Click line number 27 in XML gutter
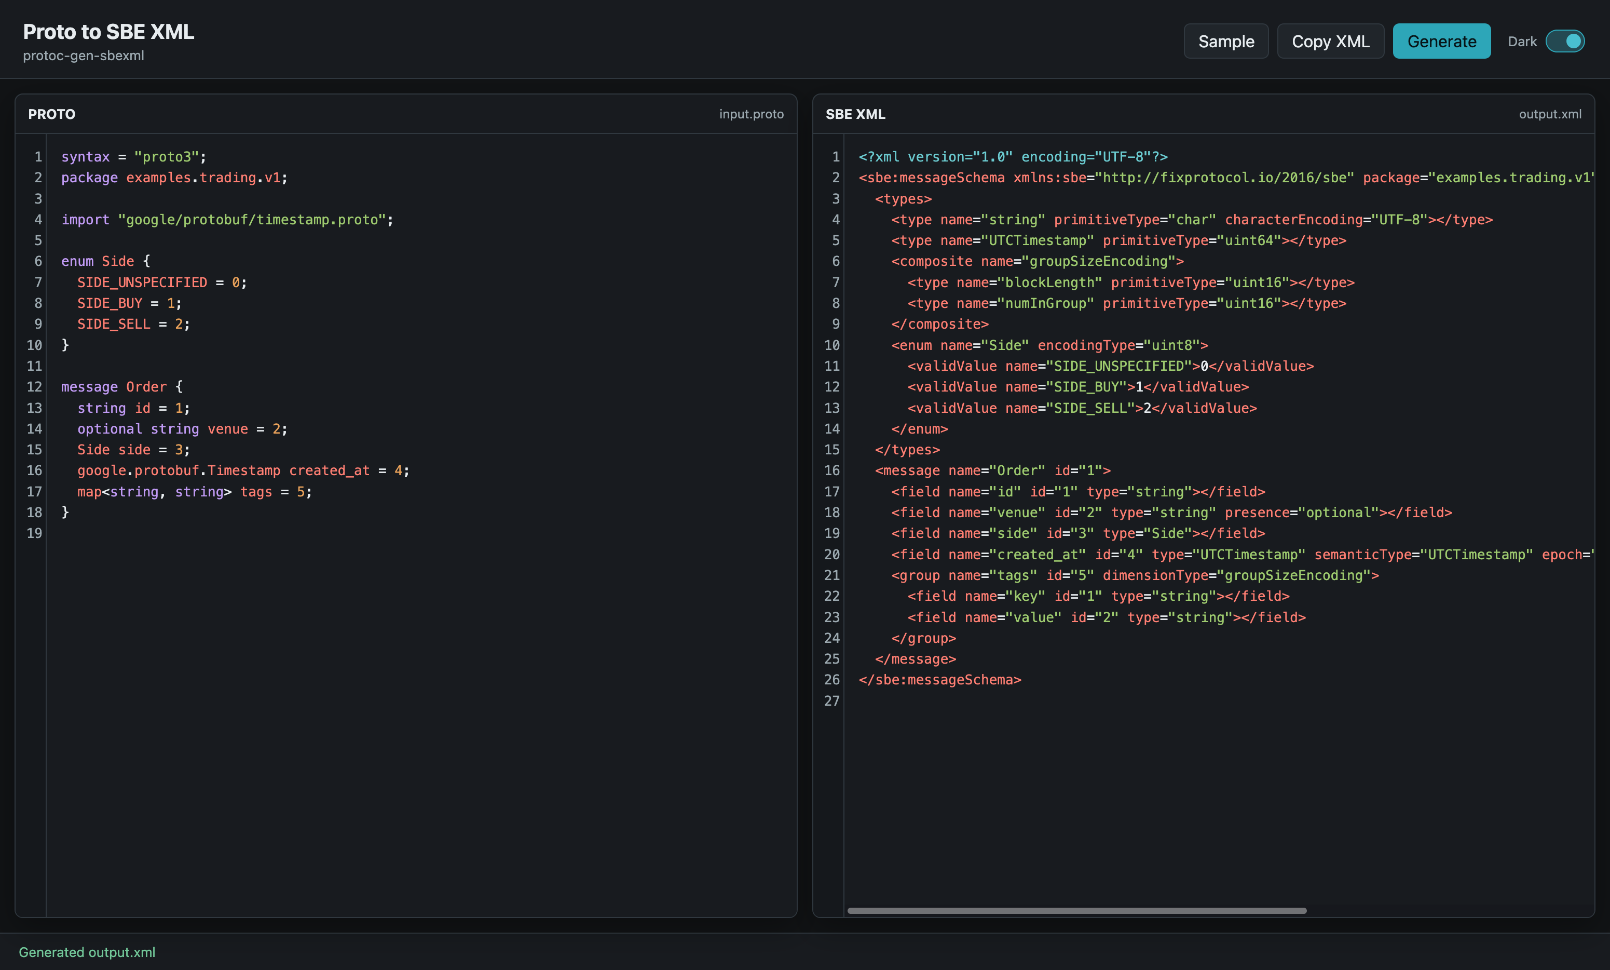Image resolution: width=1610 pixels, height=970 pixels. [x=831, y=700]
